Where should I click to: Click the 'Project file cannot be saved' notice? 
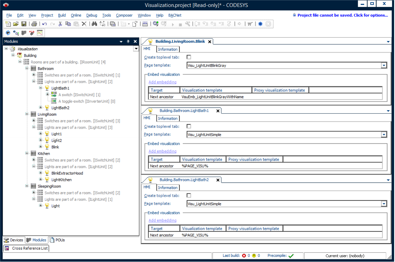coord(342,15)
